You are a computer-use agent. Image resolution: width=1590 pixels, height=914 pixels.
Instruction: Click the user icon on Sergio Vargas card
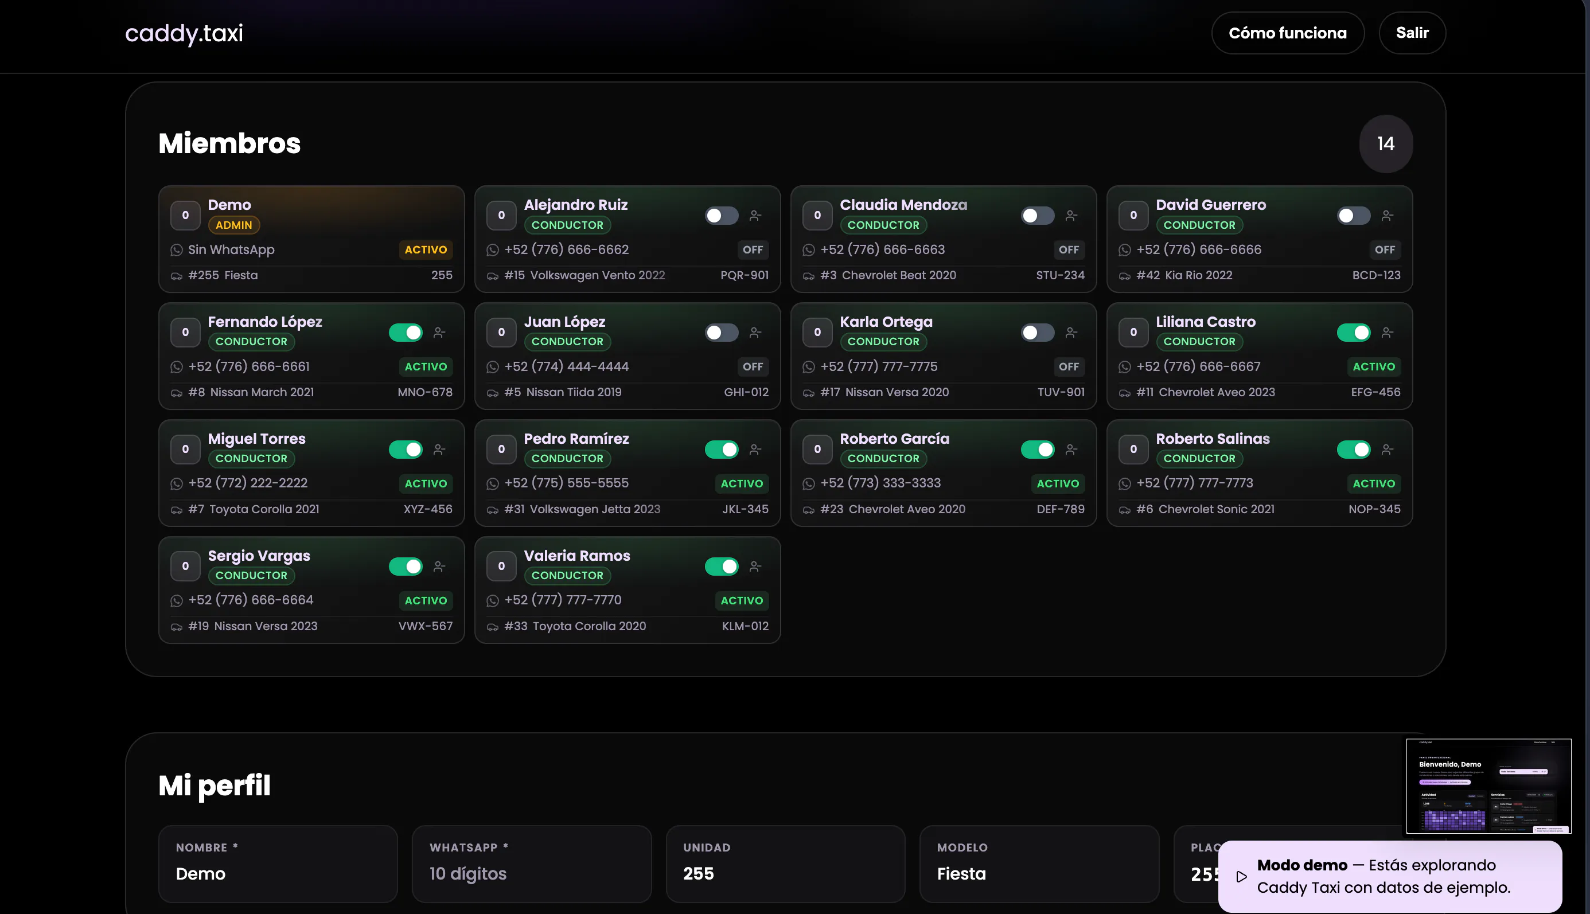tap(439, 566)
